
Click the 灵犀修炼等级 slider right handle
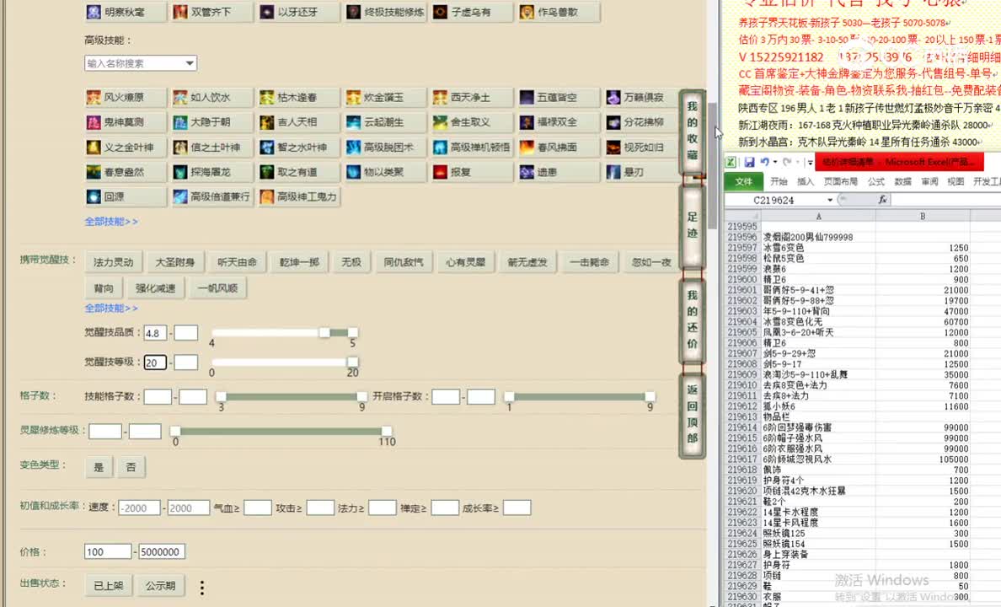click(x=386, y=432)
